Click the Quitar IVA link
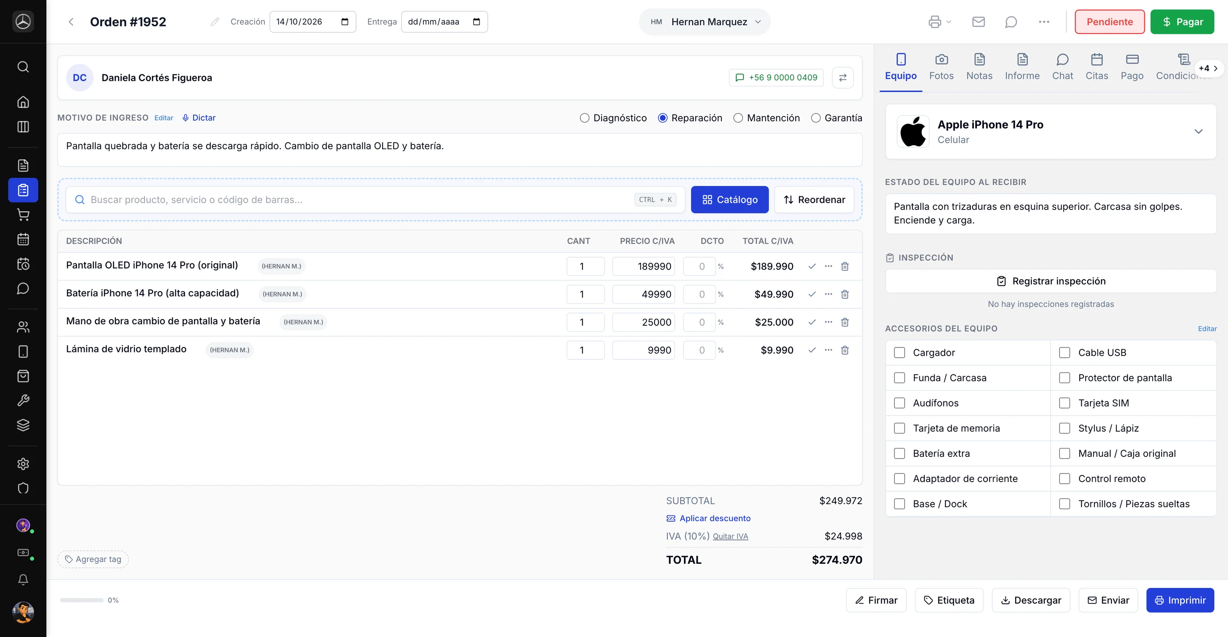This screenshot has height=637, width=1228. [730, 537]
